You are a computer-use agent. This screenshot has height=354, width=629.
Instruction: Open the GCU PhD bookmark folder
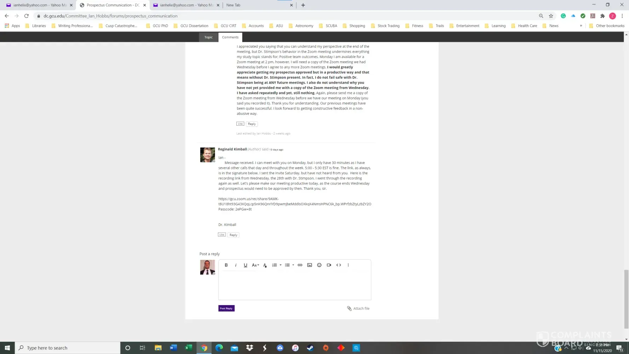tap(157, 26)
